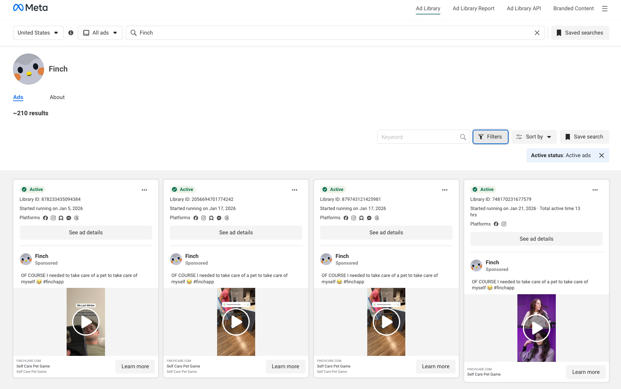
Task: Play video in ad 879743121425981
Action: pyautogui.click(x=386, y=322)
